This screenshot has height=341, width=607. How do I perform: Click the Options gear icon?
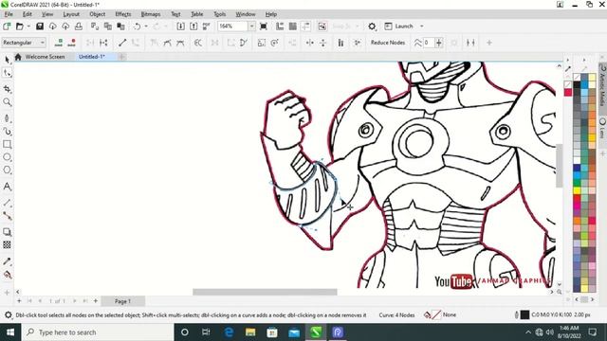[x=372, y=27]
